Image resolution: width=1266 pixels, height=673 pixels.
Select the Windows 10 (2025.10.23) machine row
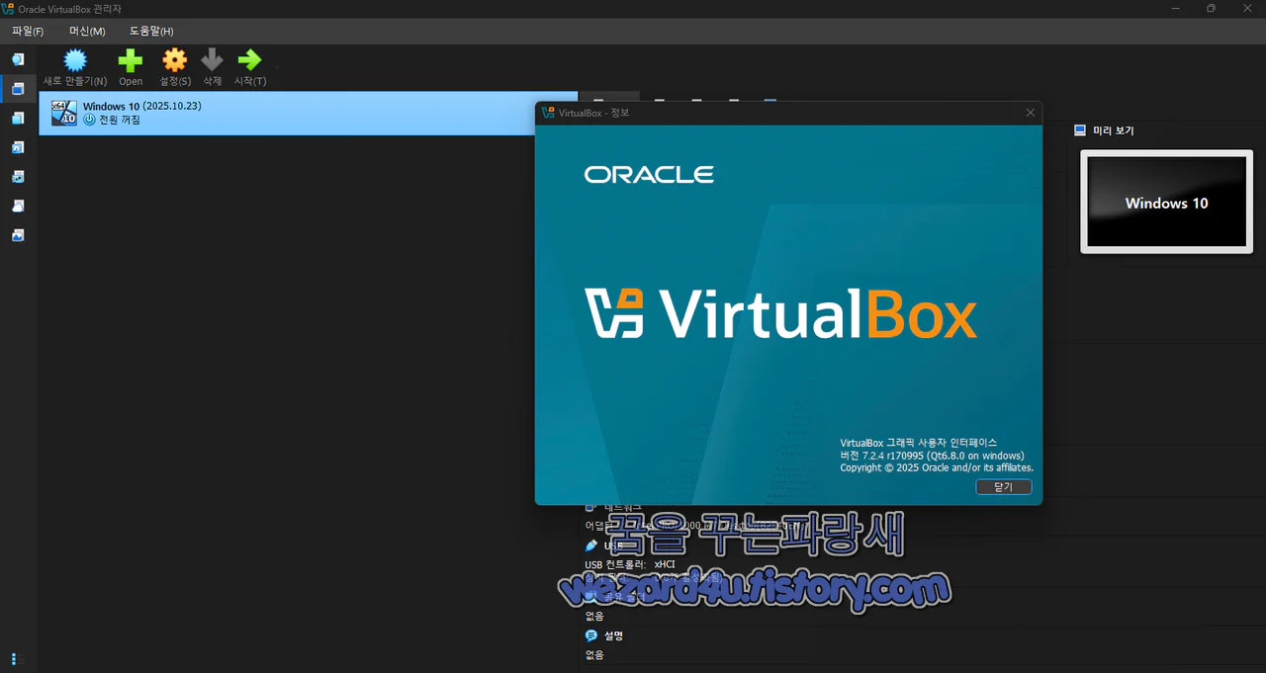[x=308, y=113]
